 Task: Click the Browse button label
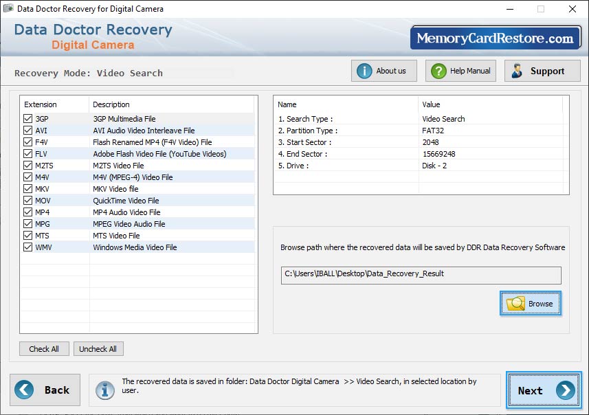[540, 304]
